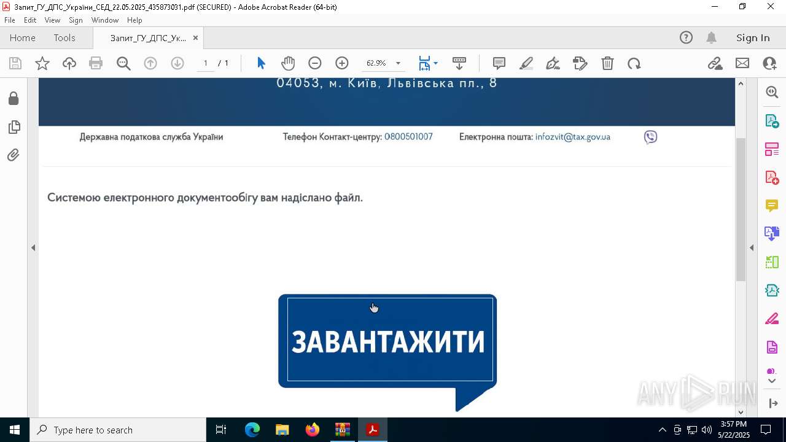The width and height of the screenshot is (786, 442).
Task: Open the sign document pen tool
Action: coord(553,63)
